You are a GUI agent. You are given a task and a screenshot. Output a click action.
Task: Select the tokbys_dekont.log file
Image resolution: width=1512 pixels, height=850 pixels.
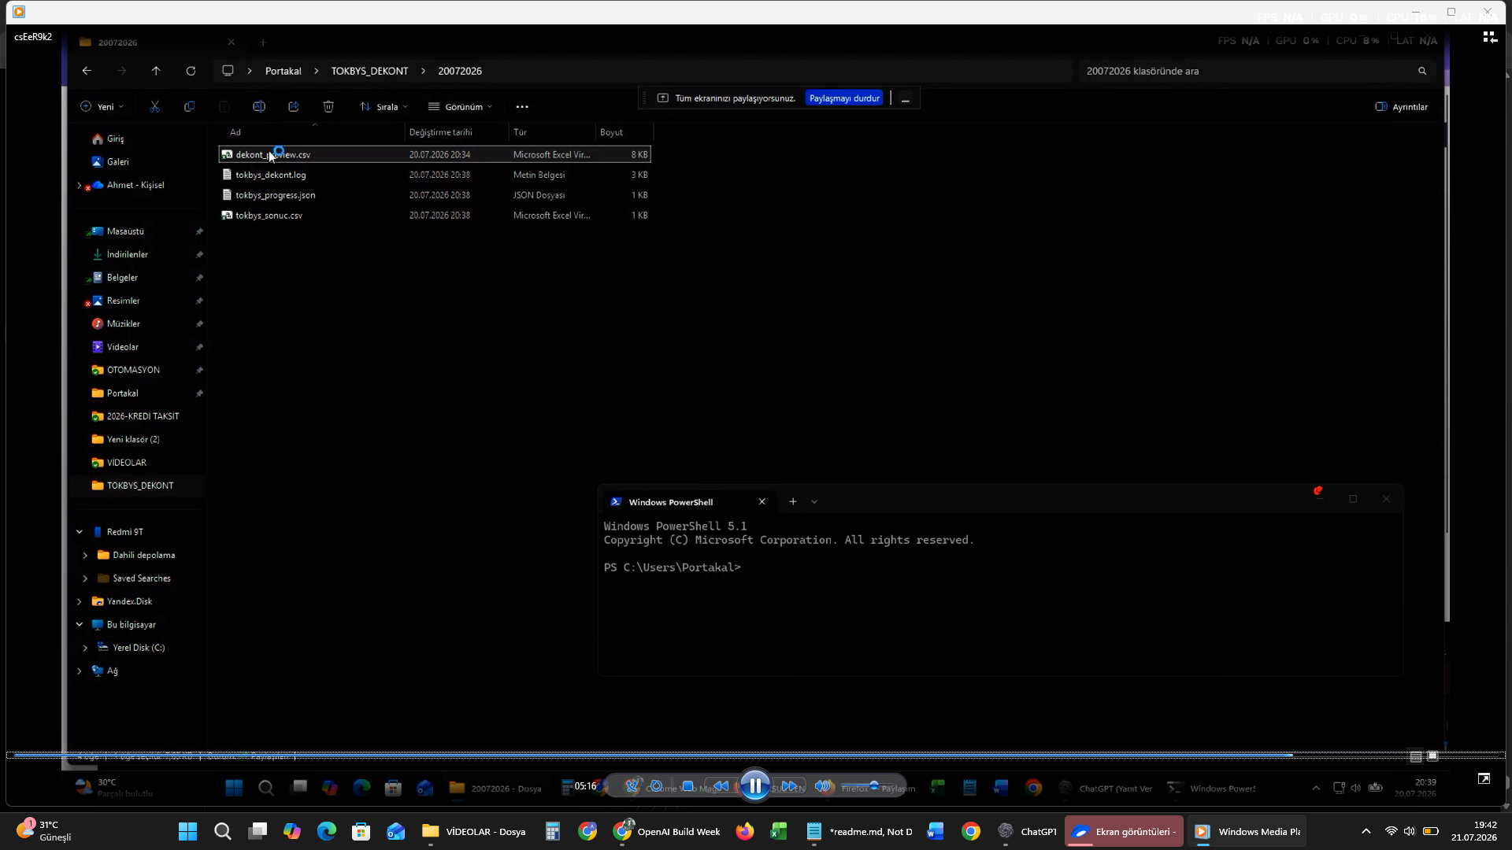435,175
